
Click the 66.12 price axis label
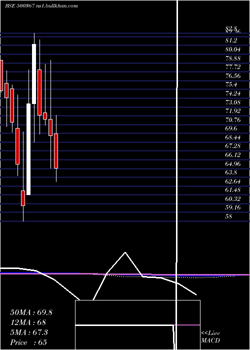coord(233,155)
